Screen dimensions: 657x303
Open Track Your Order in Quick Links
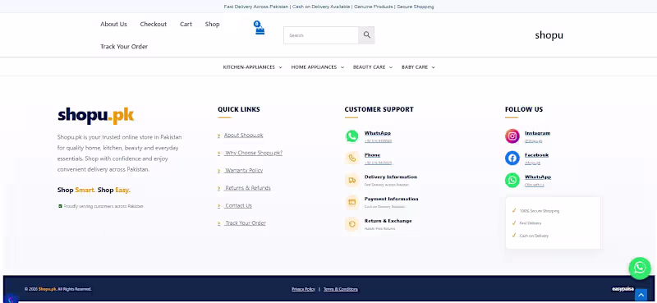[245, 223]
